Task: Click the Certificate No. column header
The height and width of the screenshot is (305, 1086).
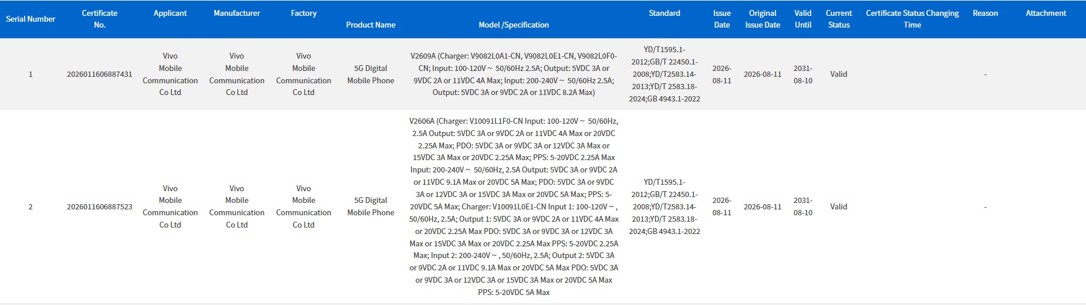Action: [100, 19]
